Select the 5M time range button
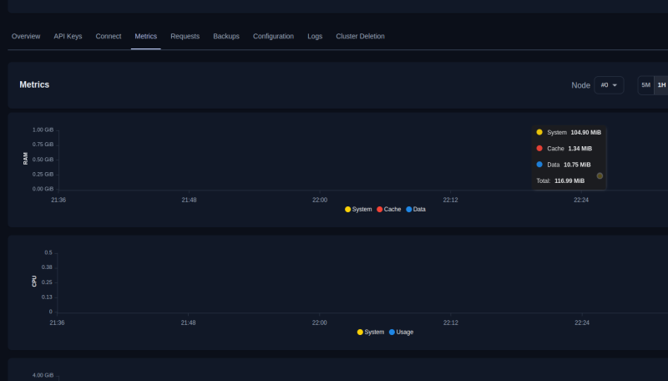The width and height of the screenshot is (668, 381). click(645, 85)
